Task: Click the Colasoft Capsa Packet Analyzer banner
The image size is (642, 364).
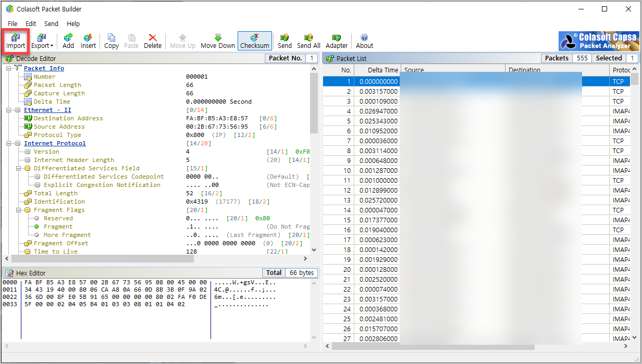Action: point(599,41)
